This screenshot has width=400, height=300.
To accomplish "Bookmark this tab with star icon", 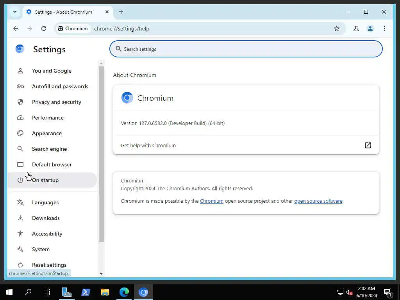I will 336,29.
